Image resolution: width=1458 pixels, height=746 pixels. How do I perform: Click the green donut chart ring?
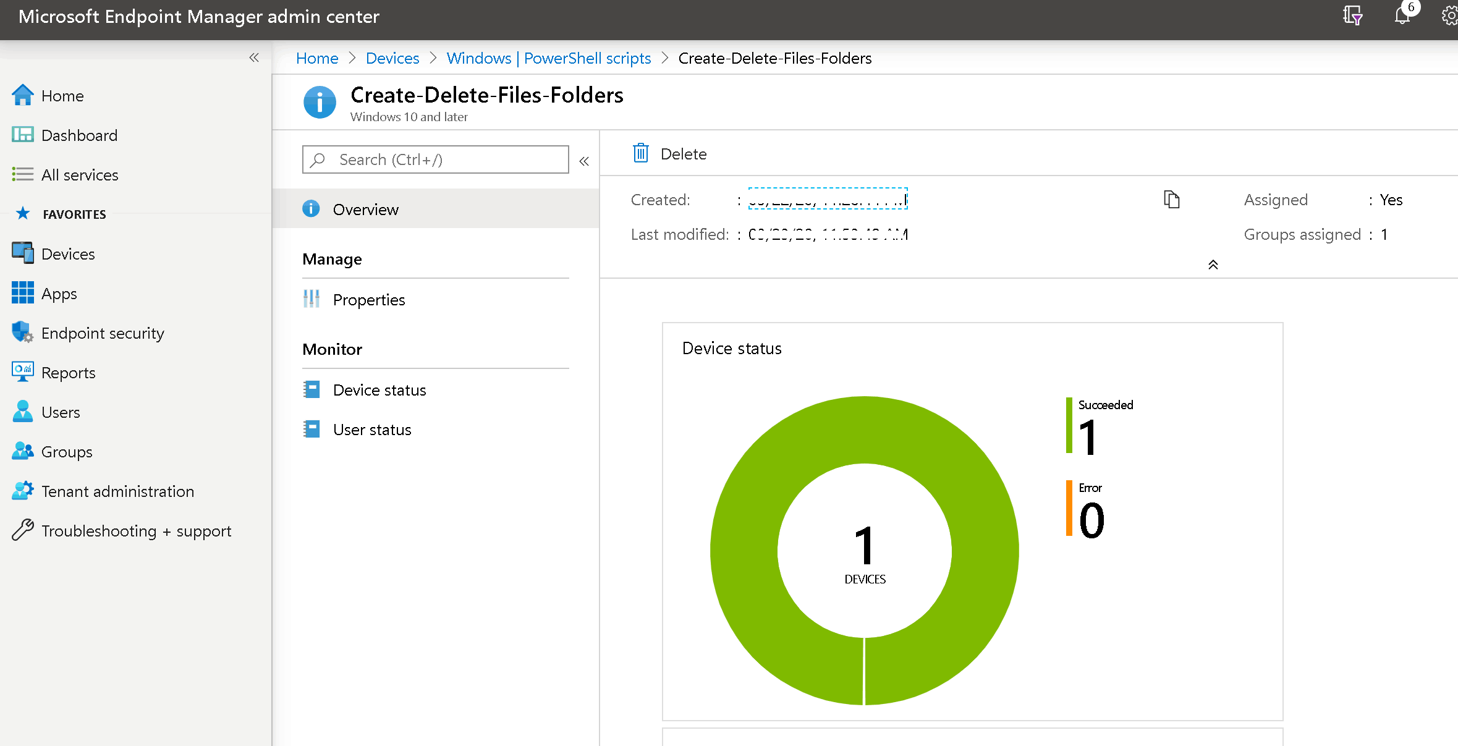pyautogui.click(x=745, y=550)
